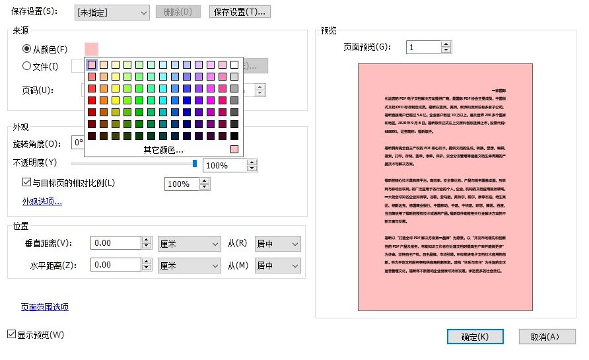589x360 pixels.
Task: Decrease the relative scale percentage down arrow
Action: (x=204, y=187)
